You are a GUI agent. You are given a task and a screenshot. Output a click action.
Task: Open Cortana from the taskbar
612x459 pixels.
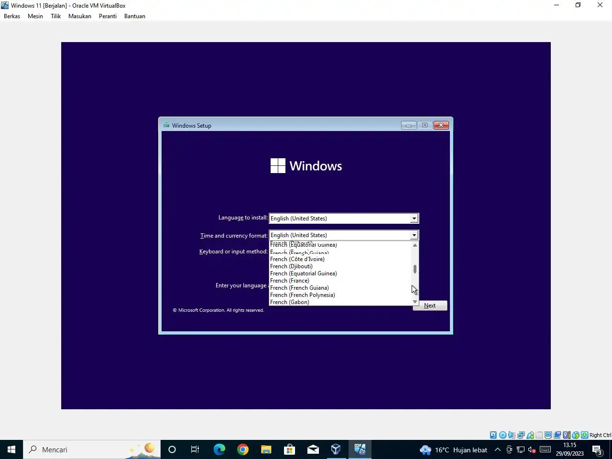pyautogui.click(x=172, y=449)
